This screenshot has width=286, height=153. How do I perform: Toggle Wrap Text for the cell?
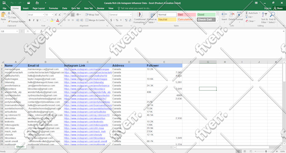click(x=93, y=15)
